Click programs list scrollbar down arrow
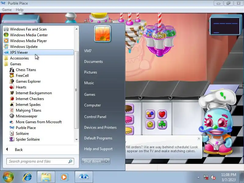This screenshot has width=244, height=183. coord(77,139)
